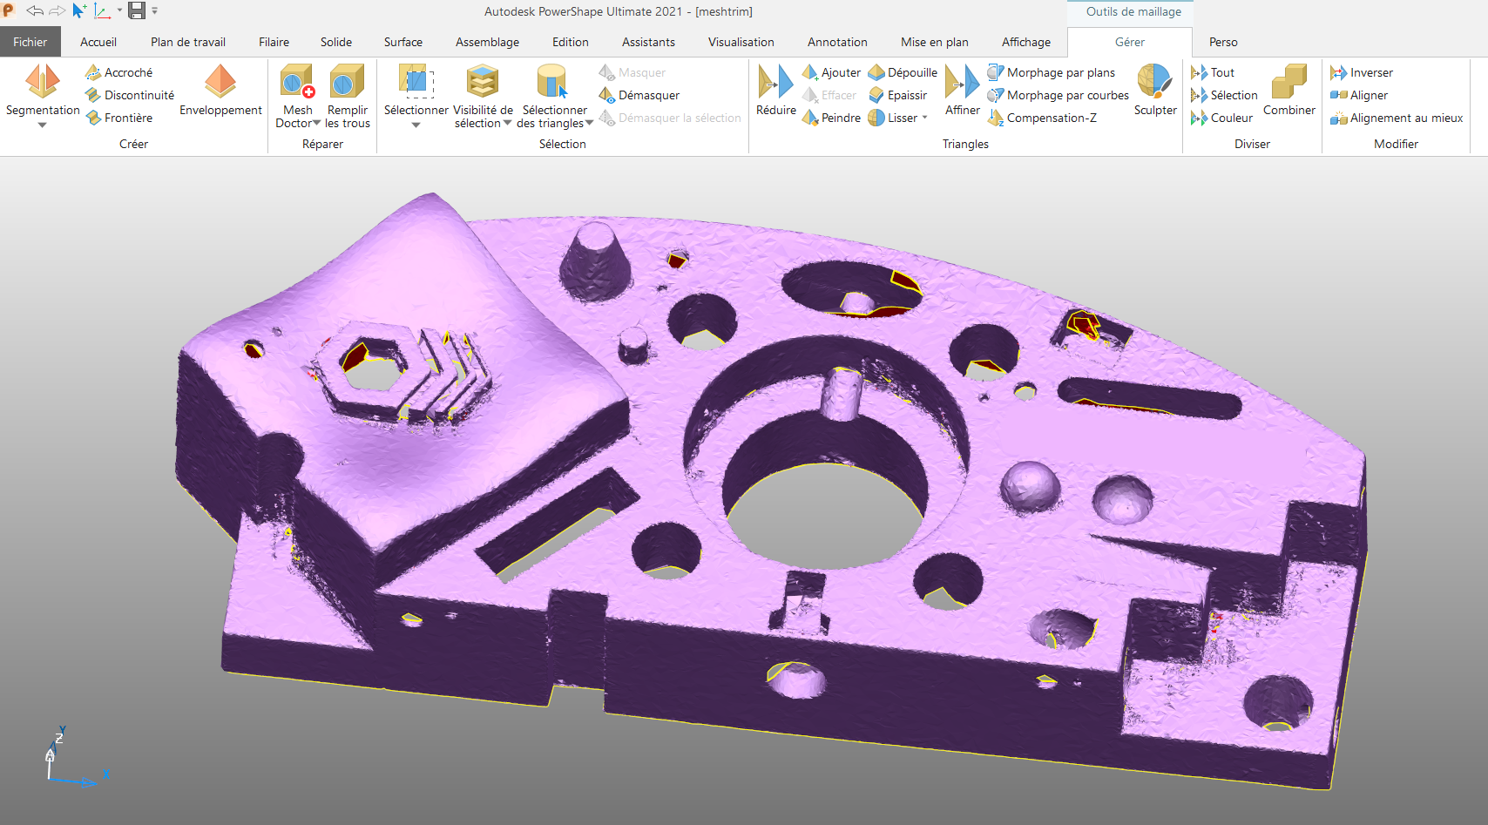Open the Lisser dropdown arrow
Viewport: 1488px width, 825px height.
click(x=924, y=118)
